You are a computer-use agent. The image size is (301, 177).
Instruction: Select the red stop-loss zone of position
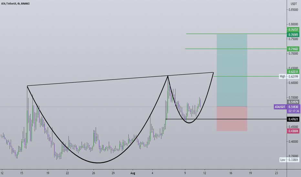pos(232,119)
